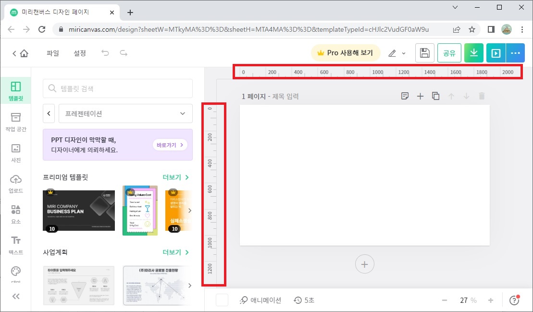Click the 바로가기 banner link
The width and height of the screenshot is (533, 312).
coord(170,145)
